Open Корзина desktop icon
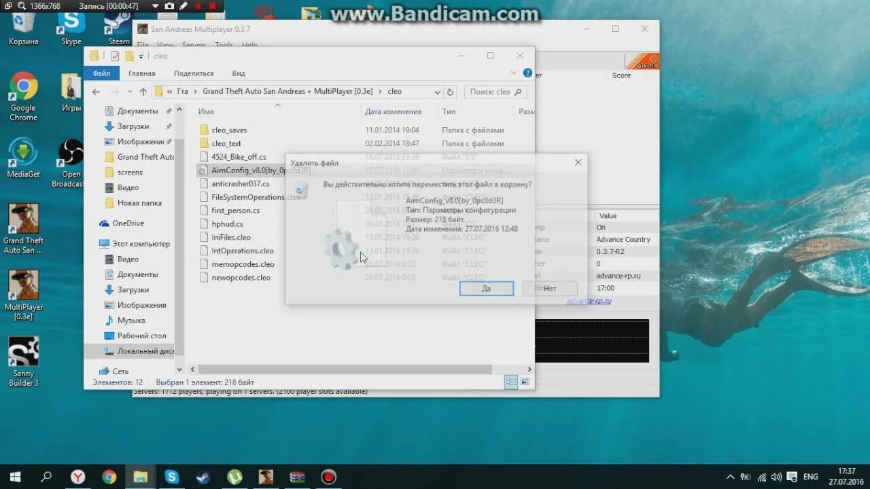 point(24,27)
